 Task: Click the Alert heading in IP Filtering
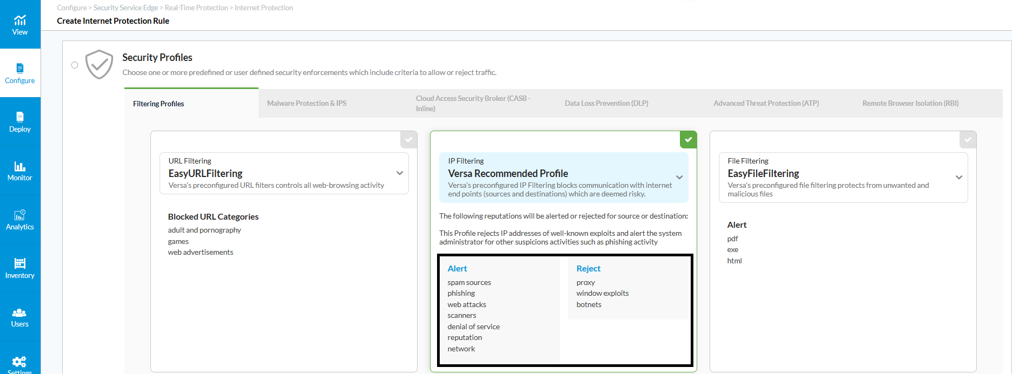[x=457, y=268]
